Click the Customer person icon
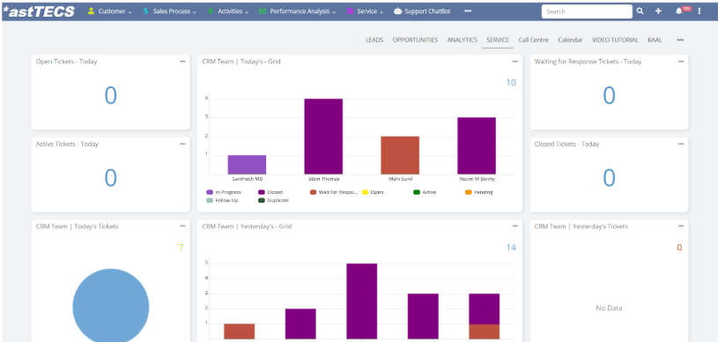This screenshot has height=342, width=725. [91, 11]
